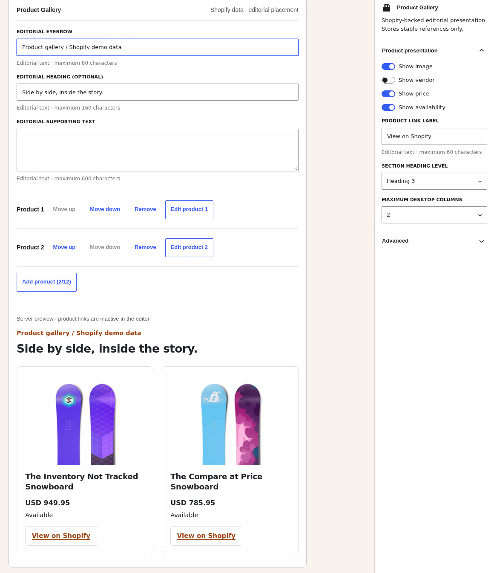Open the Edit product 1 button
The height and width of the screenshot is (573, 494).
coord(189,210)
